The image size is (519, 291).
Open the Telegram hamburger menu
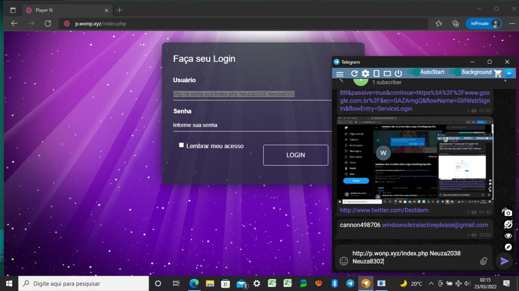pos(340,74)
